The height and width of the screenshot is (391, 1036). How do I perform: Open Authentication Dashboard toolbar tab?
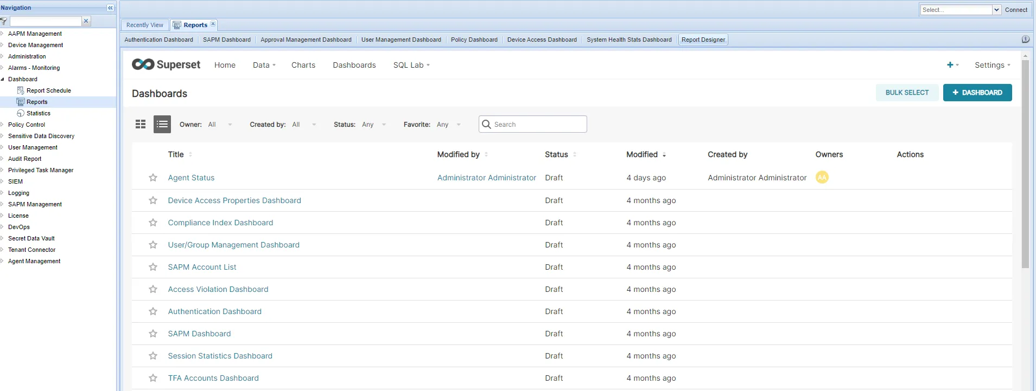pyautogui.click(x=158, y=40)
